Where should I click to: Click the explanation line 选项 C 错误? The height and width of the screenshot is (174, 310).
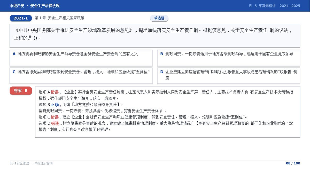(143, 117)
